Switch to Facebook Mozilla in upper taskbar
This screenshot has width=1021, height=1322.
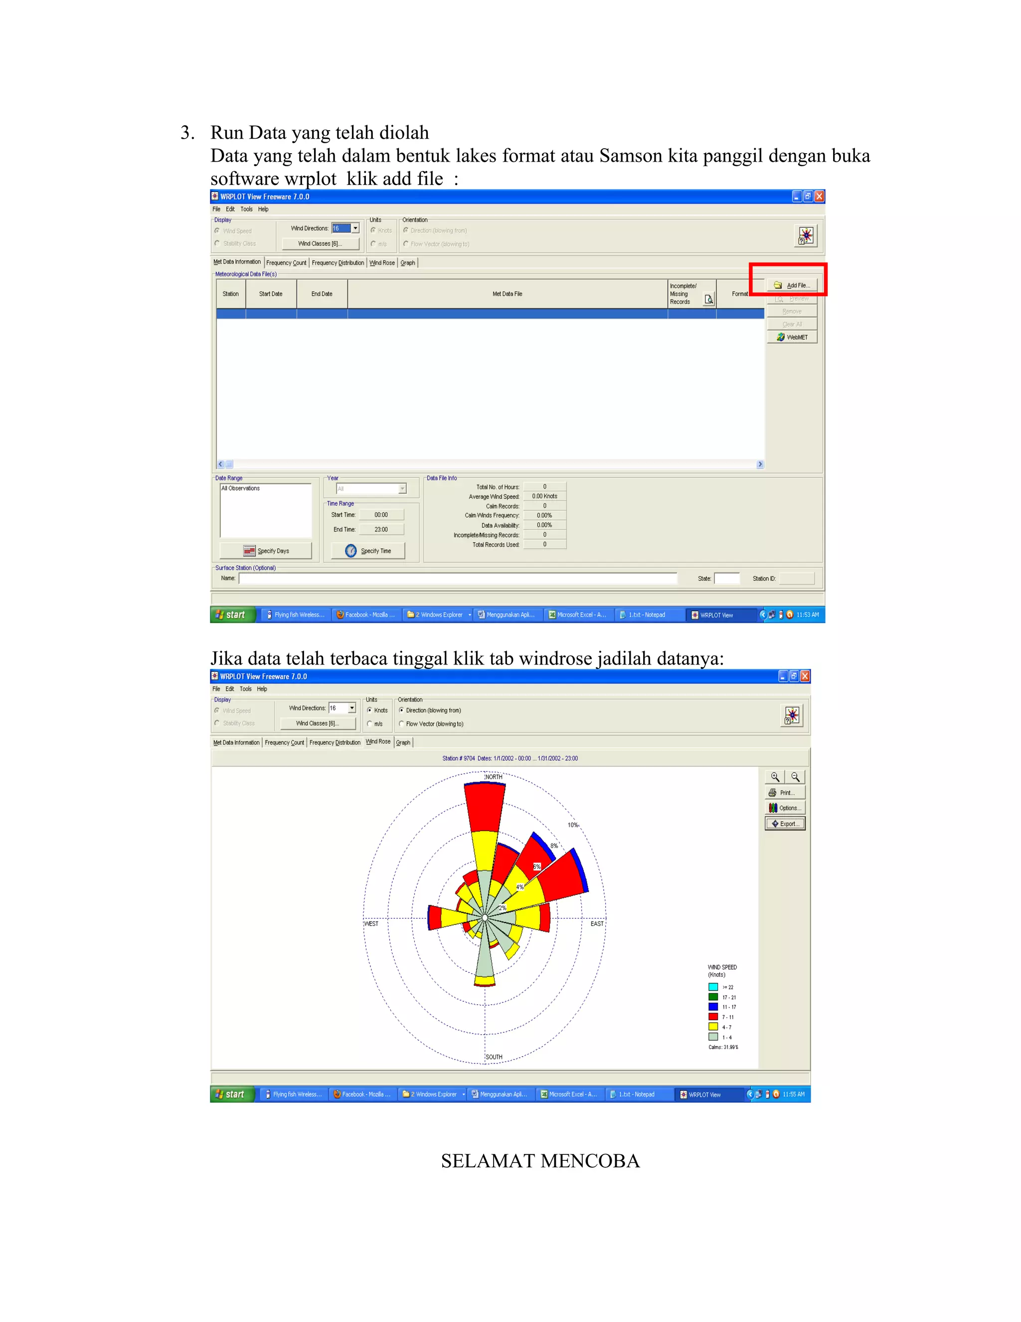(x=366, y=615)
